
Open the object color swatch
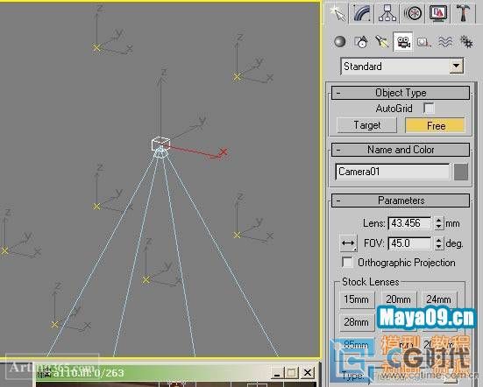461,172
